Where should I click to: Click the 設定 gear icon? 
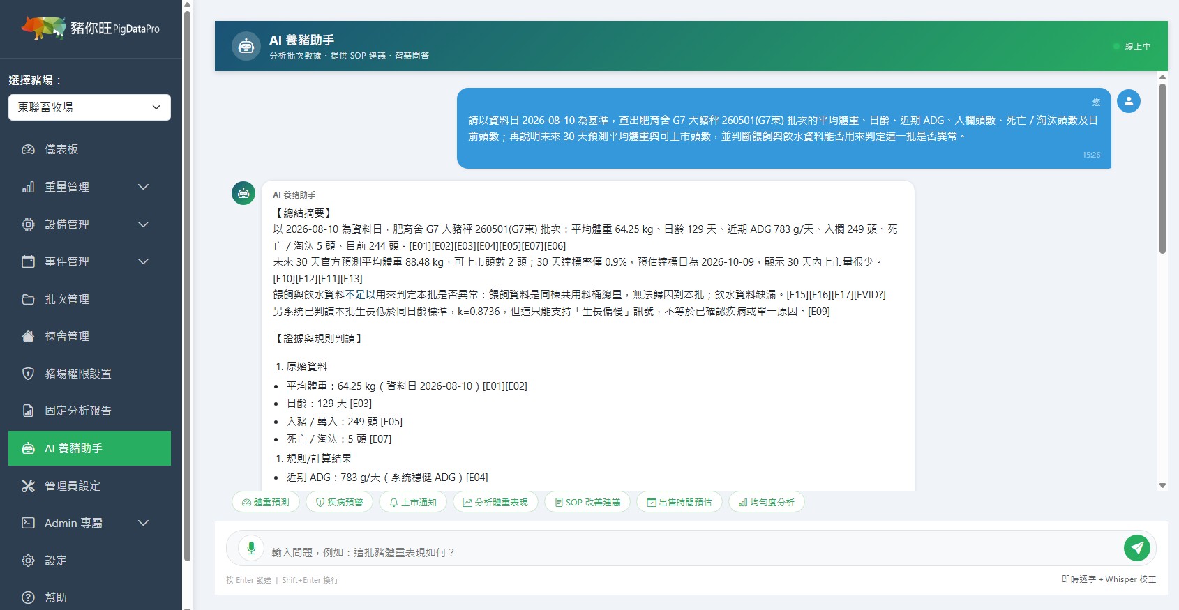(x=28, y=561)
